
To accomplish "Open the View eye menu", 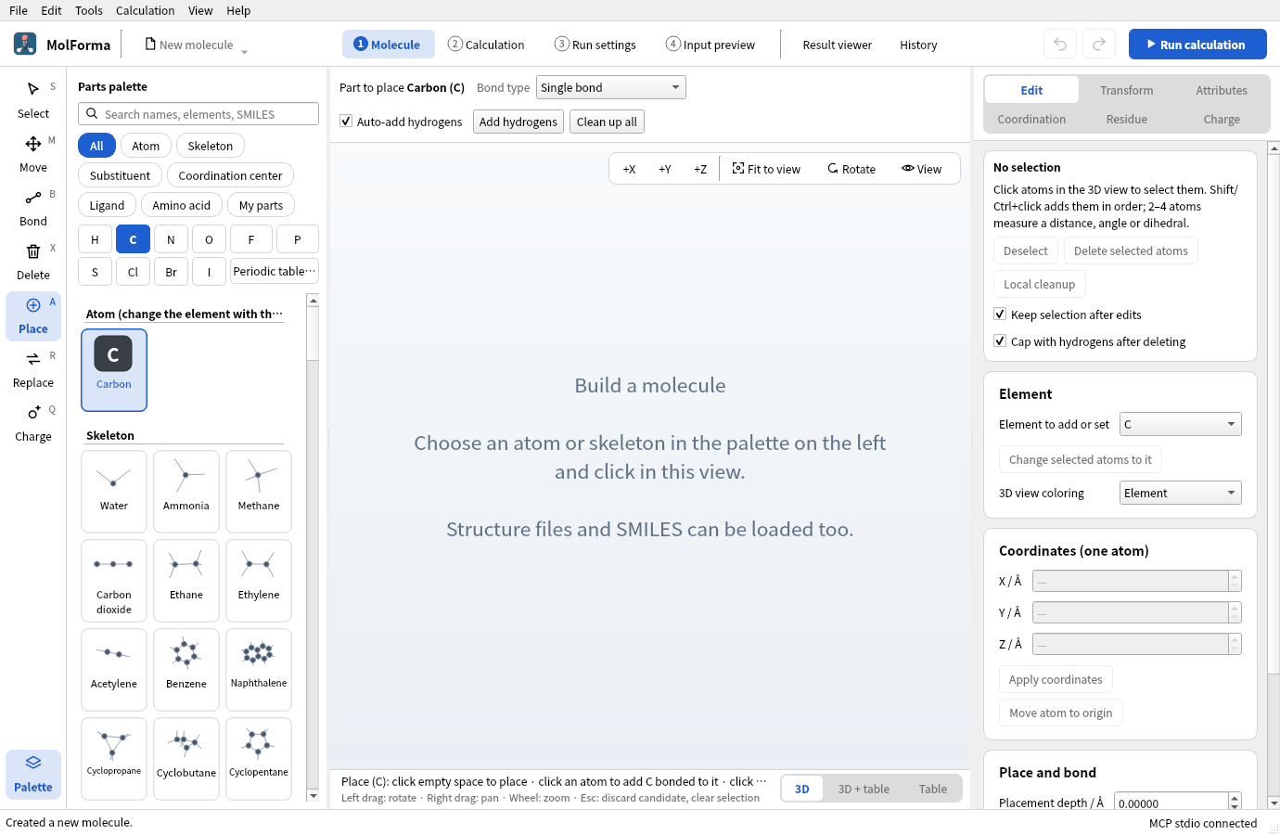I will pyautogui.click(x=922, y=169).
